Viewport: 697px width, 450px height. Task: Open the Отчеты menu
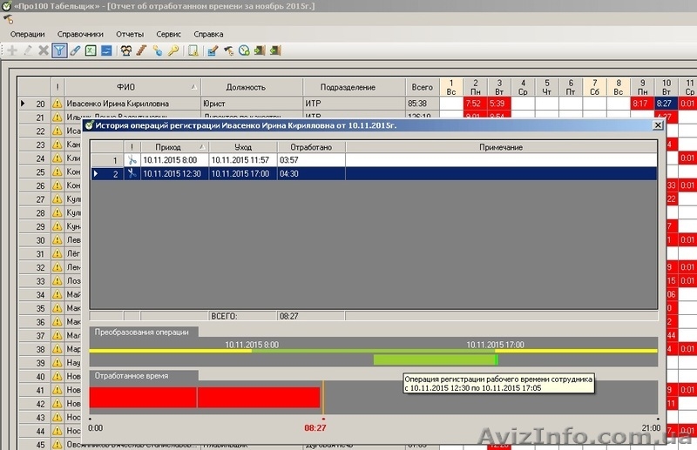(130, 34)
